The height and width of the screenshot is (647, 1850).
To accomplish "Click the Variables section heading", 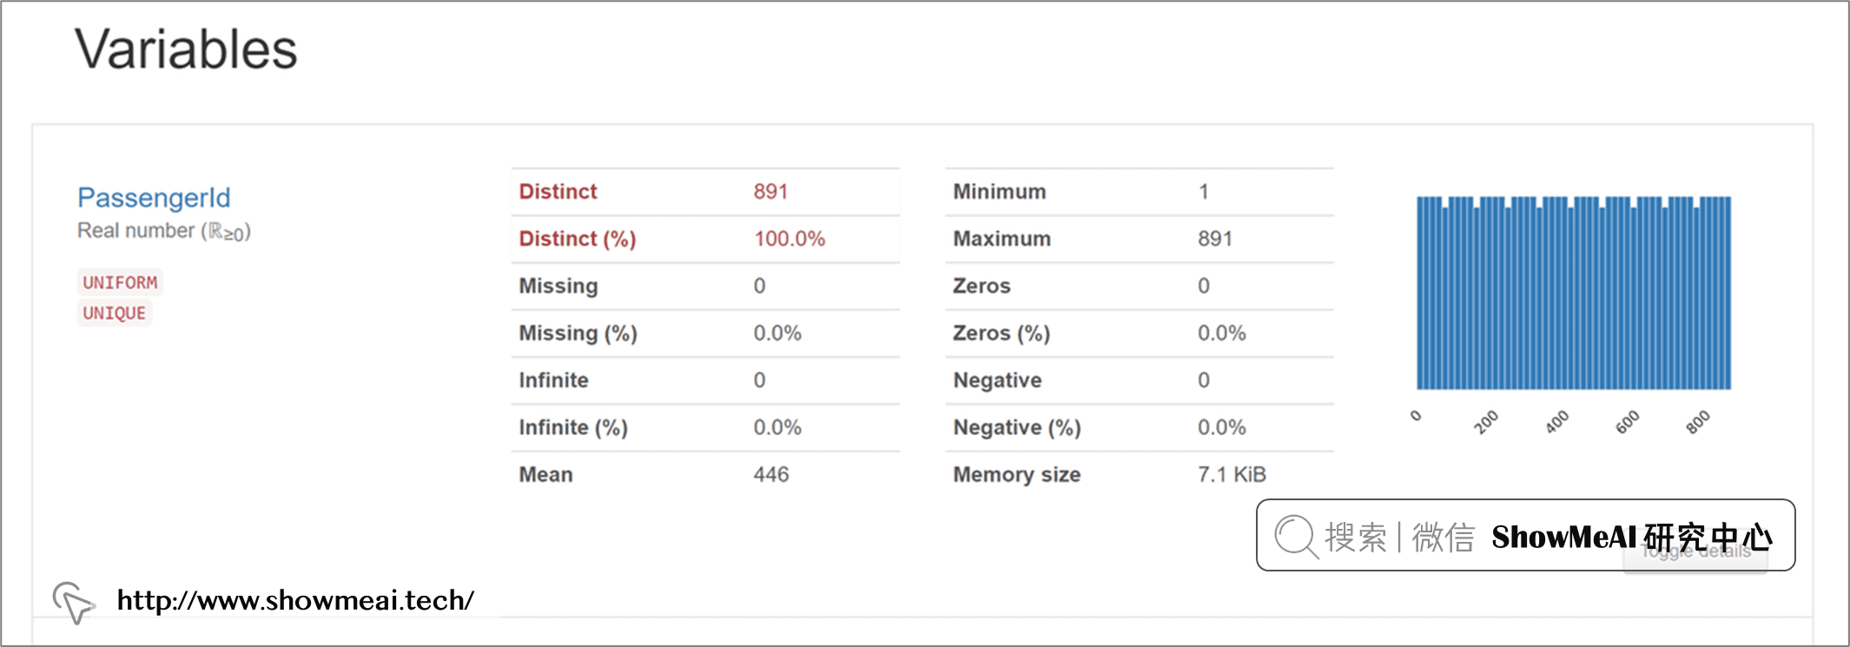I will pos(186,49).
